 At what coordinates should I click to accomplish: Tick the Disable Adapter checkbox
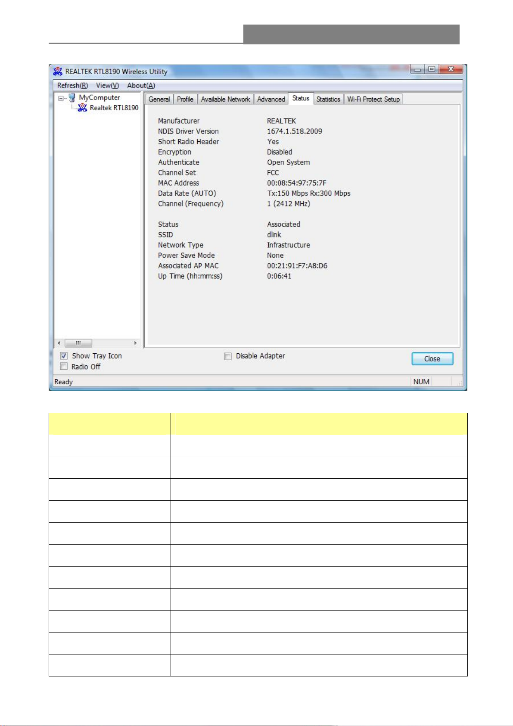pos(228,356)
